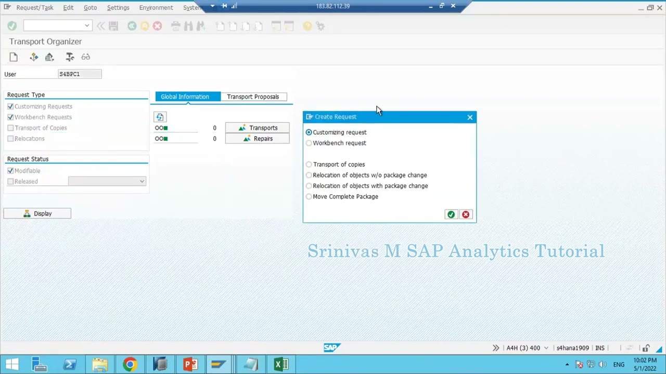The image size is (666, 374).
Task: Show hidden system tray icons
Action: pos(567,365)
